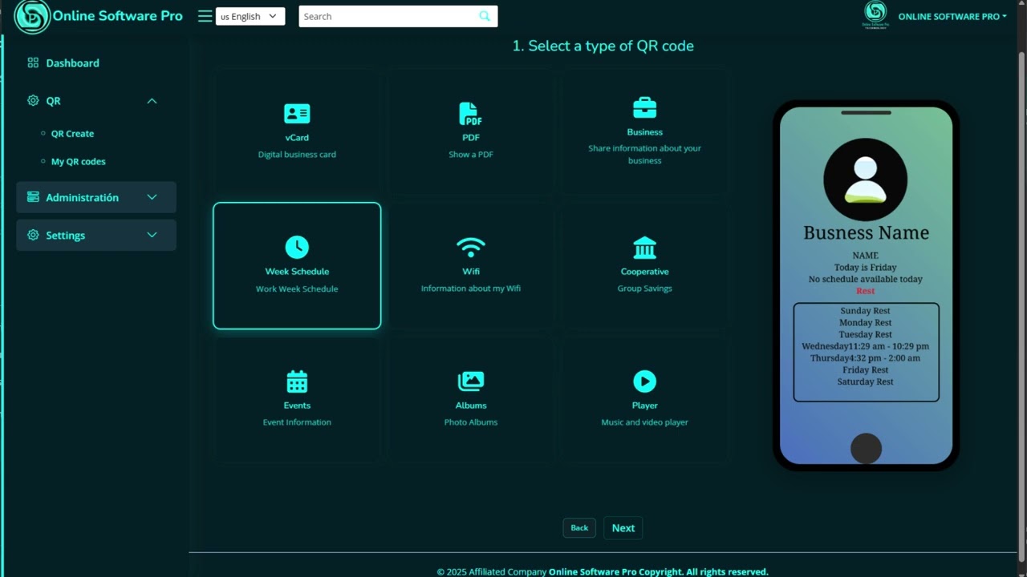Click the hamburger menu icon

[205, 16]
